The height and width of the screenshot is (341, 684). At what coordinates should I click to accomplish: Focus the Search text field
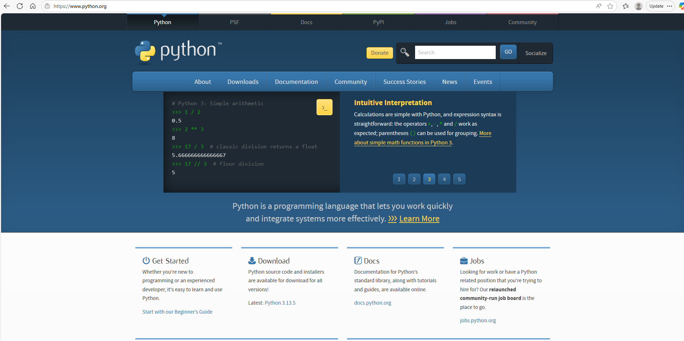point(455,53)
